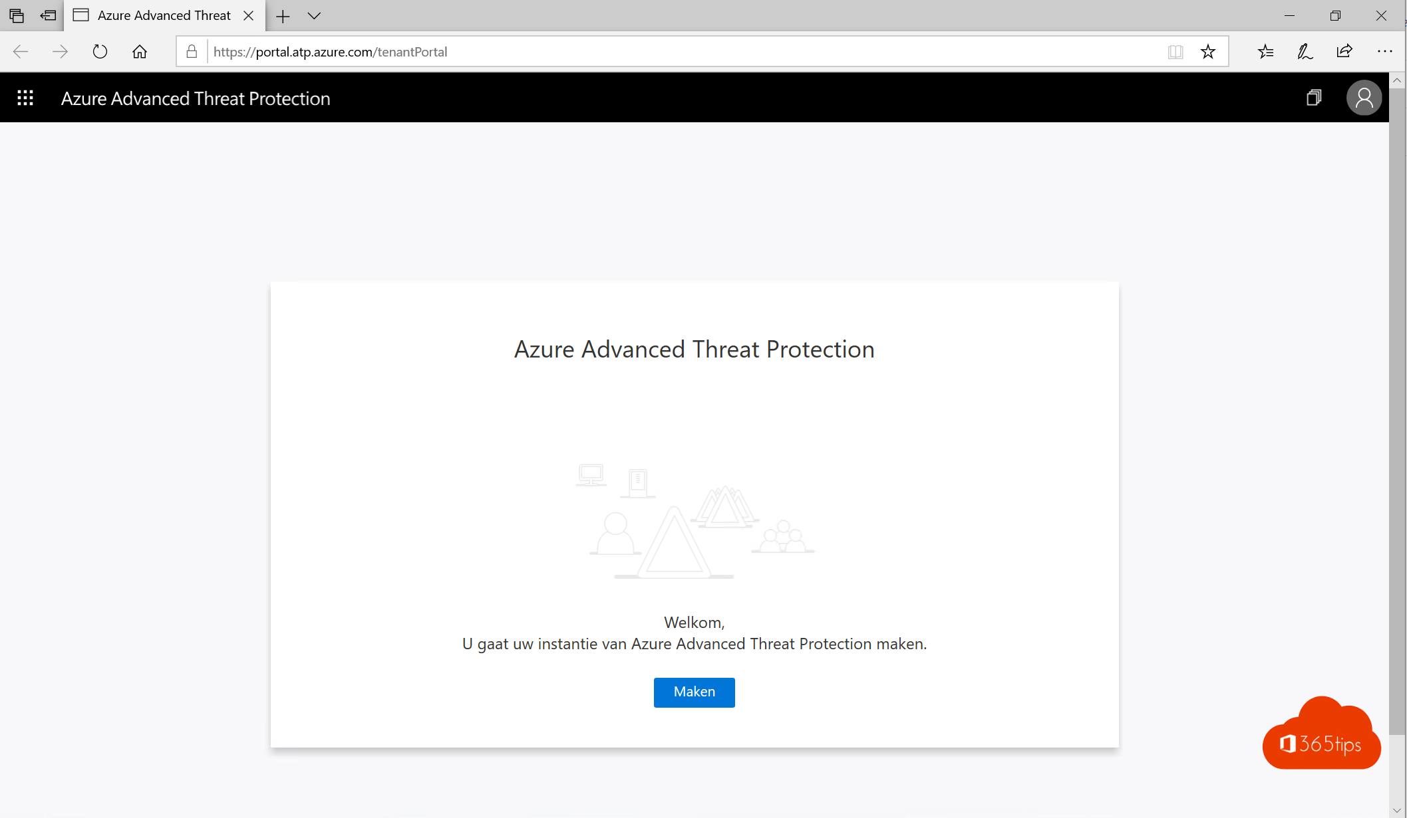Open the browser Settings and more menu

(x=1384, y=51)
